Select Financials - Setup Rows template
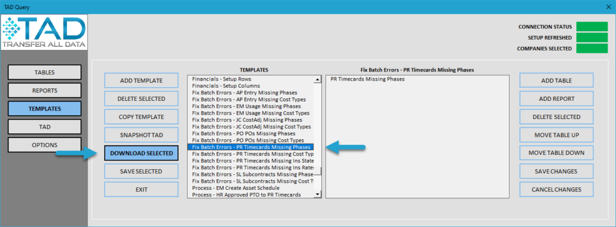Image resolution: width=616 pixels, height=227 pixels. [251, 79]
